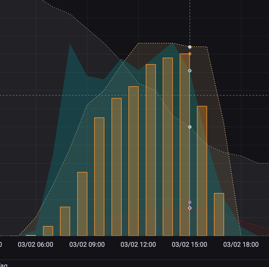The height and width of the screenshot is (267, 269).
Task: Click the sharp teal area peak near 08:00
Action: click(70, 44)
